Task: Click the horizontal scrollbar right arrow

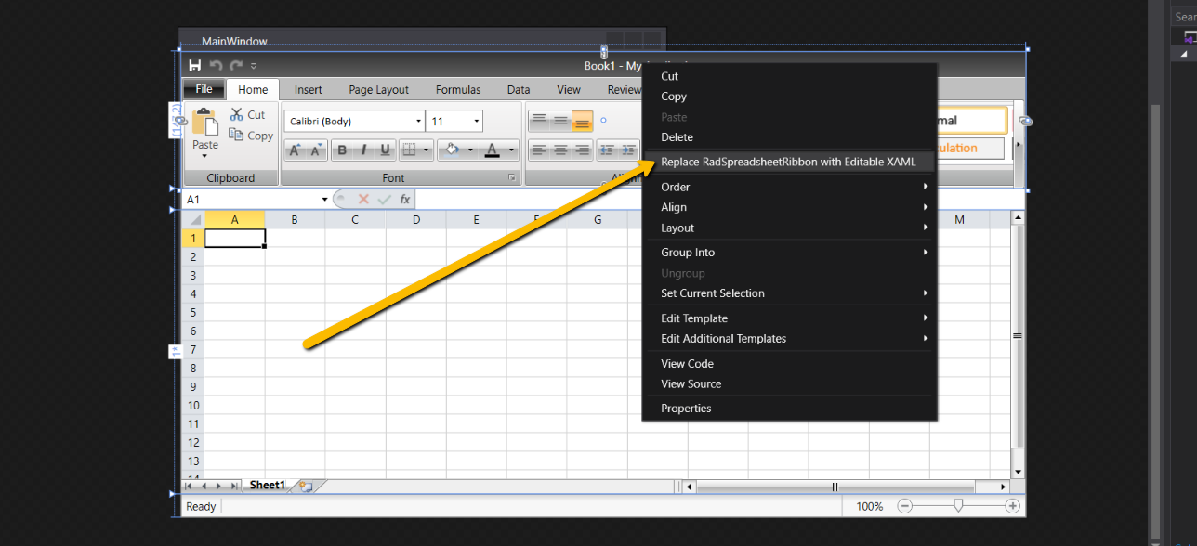Action: pos(1004,486)
